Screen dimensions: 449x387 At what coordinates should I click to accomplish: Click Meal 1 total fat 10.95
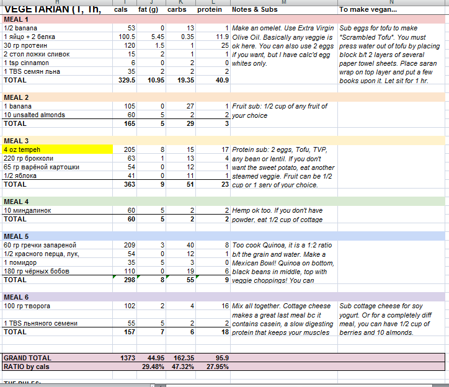click(x=151, y=80)
